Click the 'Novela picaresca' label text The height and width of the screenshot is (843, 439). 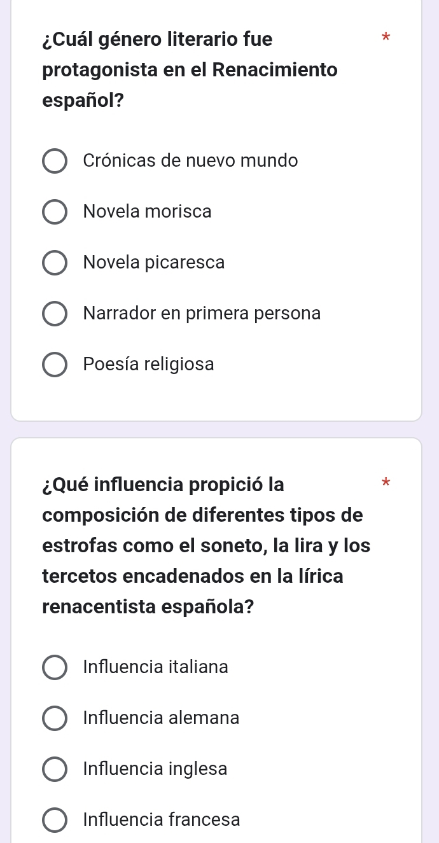(x=154, y=262)
